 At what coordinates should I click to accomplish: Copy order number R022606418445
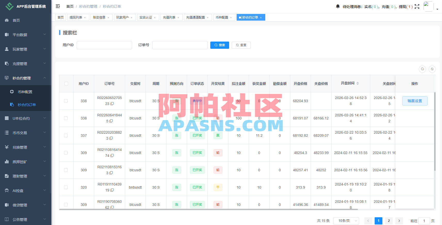(x=111, y=121)
